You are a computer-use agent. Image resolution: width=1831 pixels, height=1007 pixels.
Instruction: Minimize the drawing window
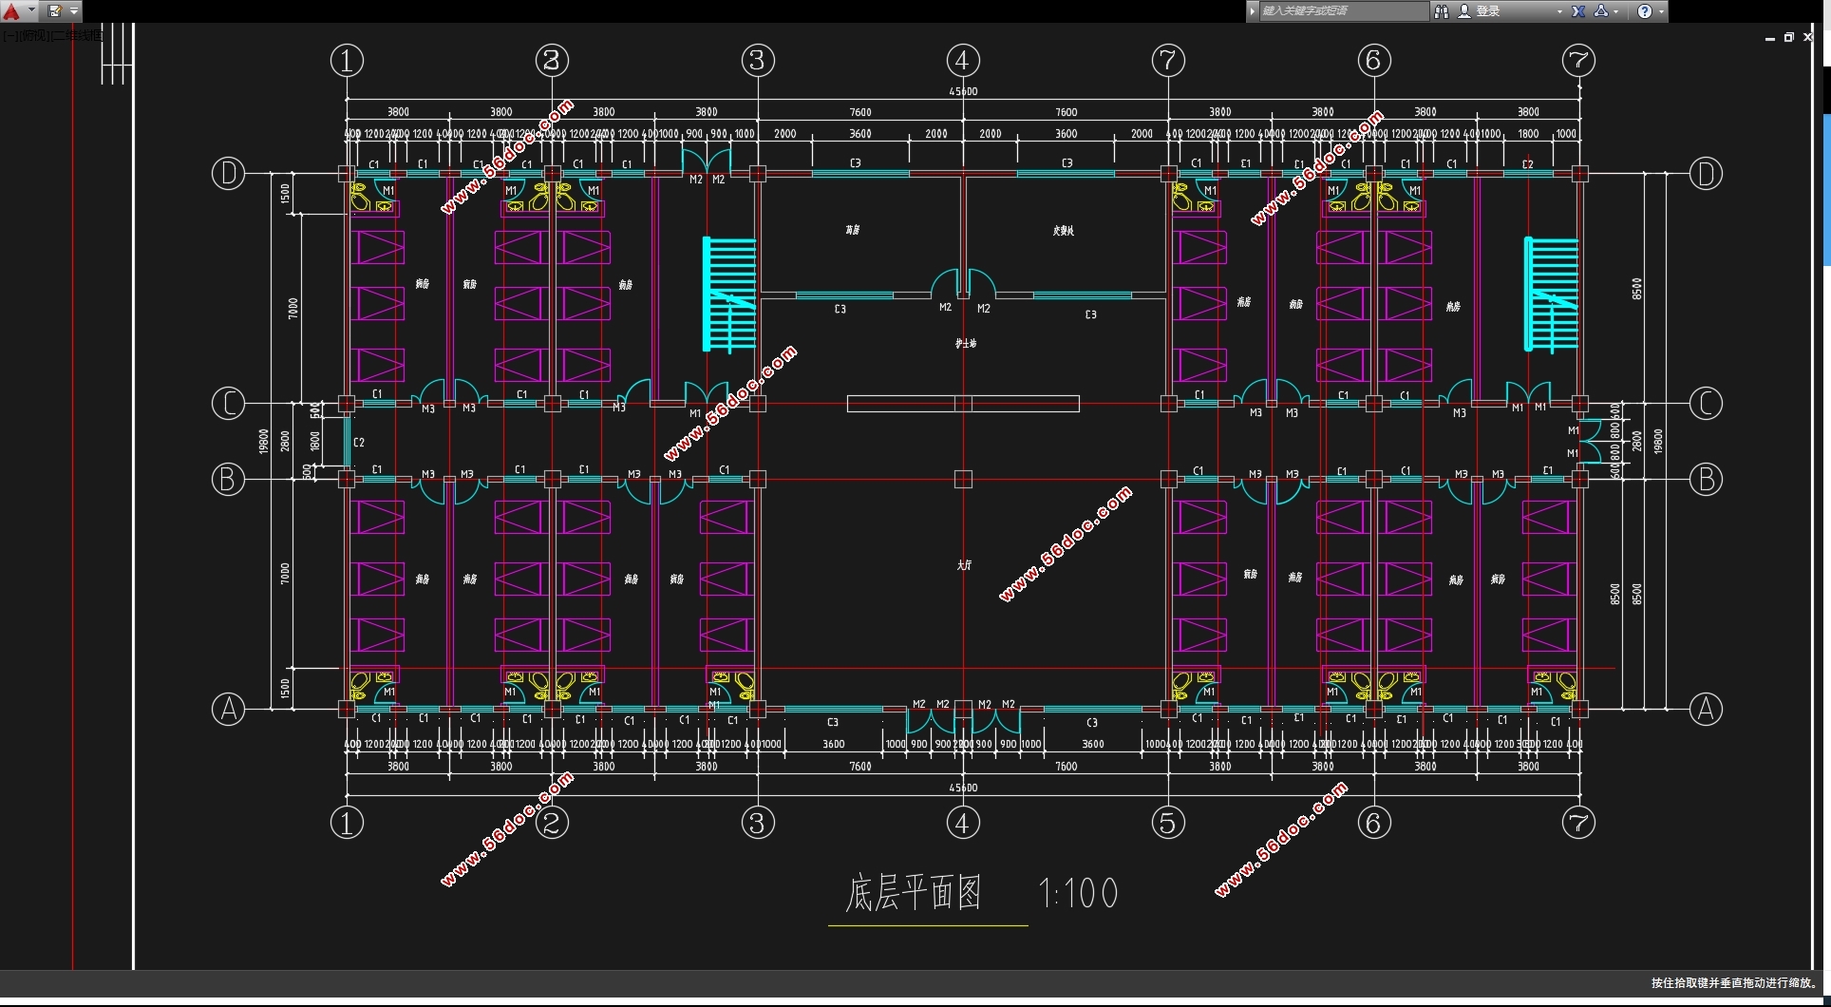pos(1770,38)
